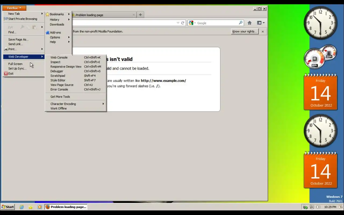Click the Internet Explorer taskbar icon

point(21,207)
